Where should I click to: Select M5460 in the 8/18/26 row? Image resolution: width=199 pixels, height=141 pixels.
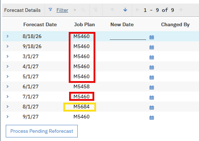(x=81, y=36)
